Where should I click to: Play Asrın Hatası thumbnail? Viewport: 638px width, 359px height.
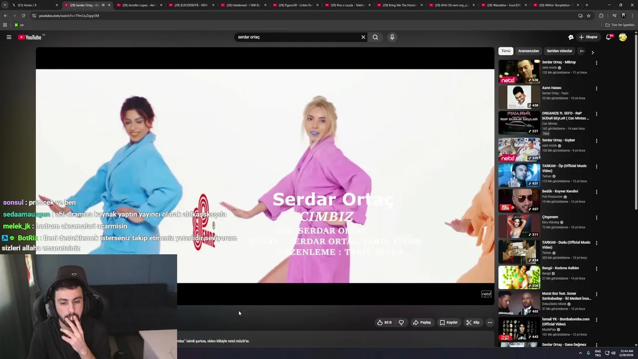(519, 97)
